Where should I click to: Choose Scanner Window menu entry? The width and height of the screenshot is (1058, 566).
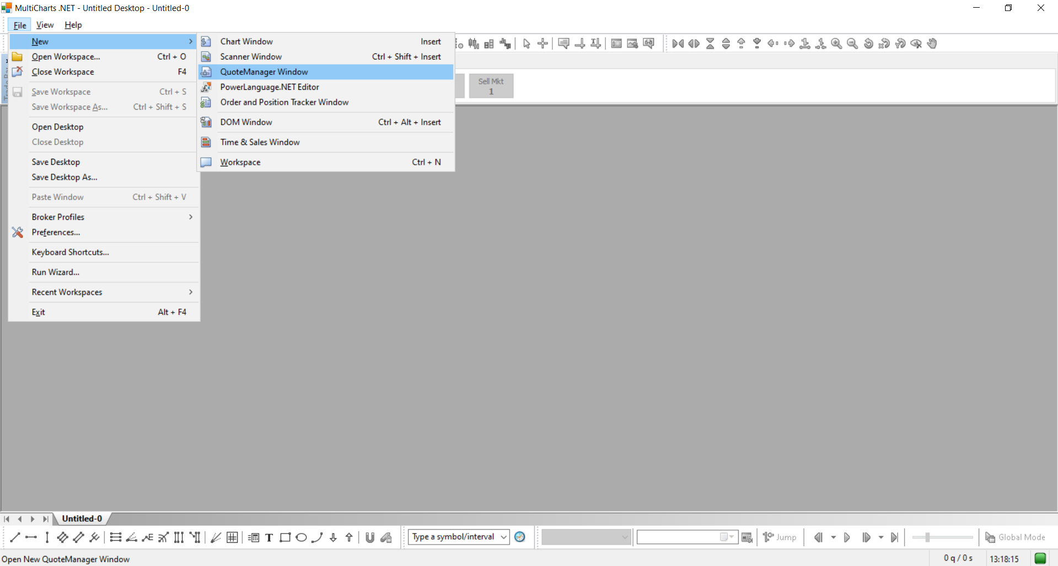(326, 57)
